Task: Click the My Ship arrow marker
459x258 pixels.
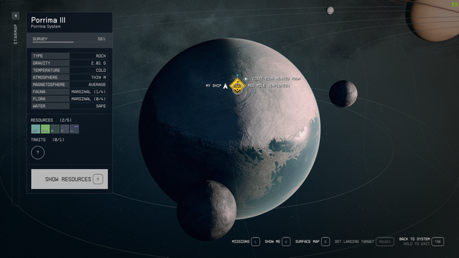Action: point(225,86)
